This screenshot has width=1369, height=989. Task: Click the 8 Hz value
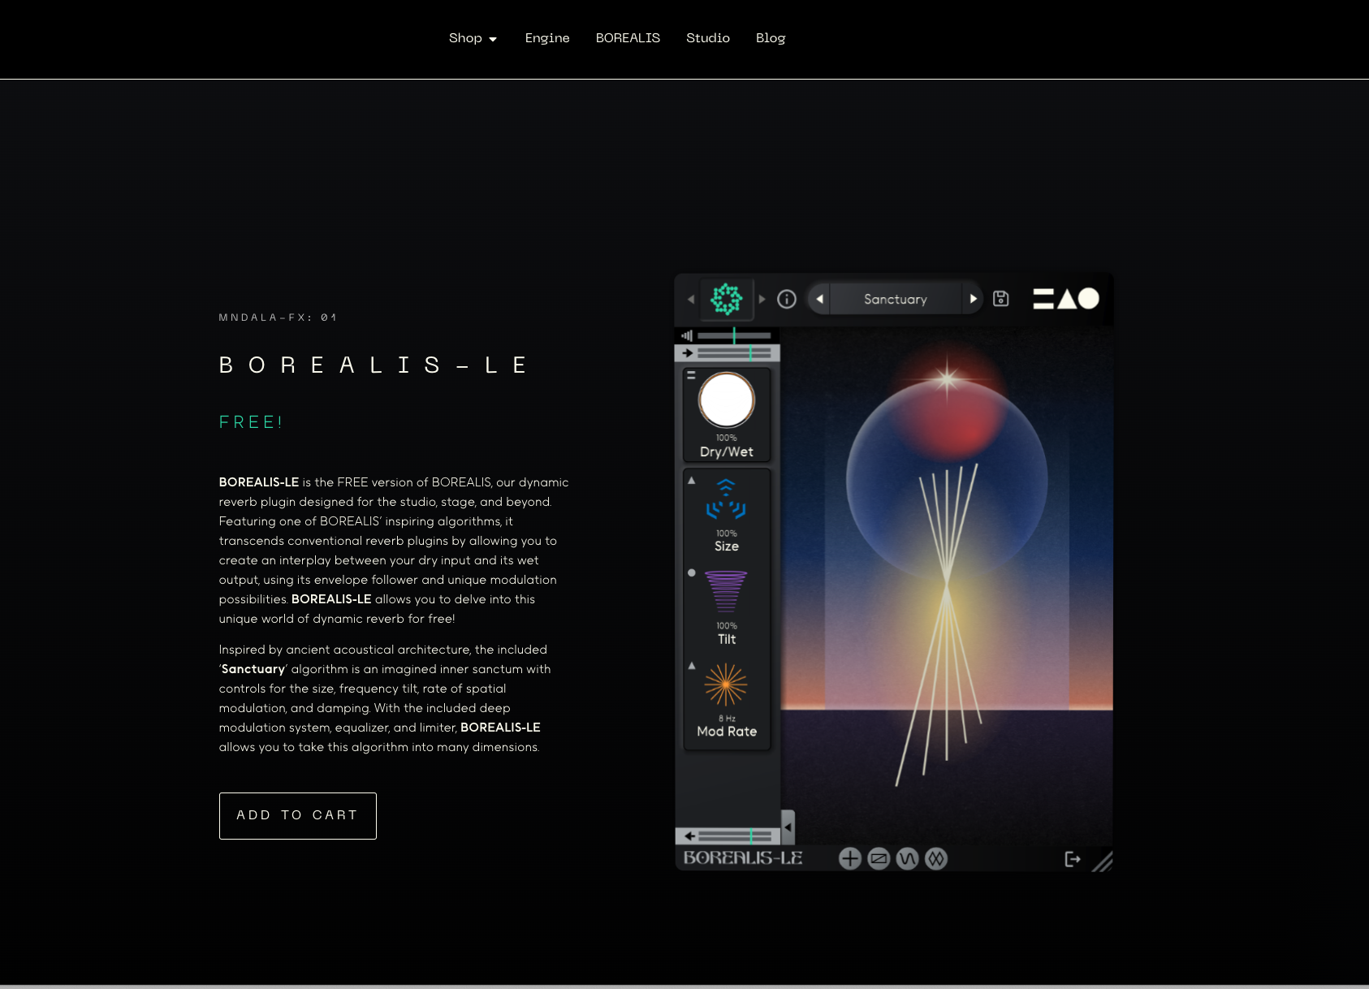(727, 719)
